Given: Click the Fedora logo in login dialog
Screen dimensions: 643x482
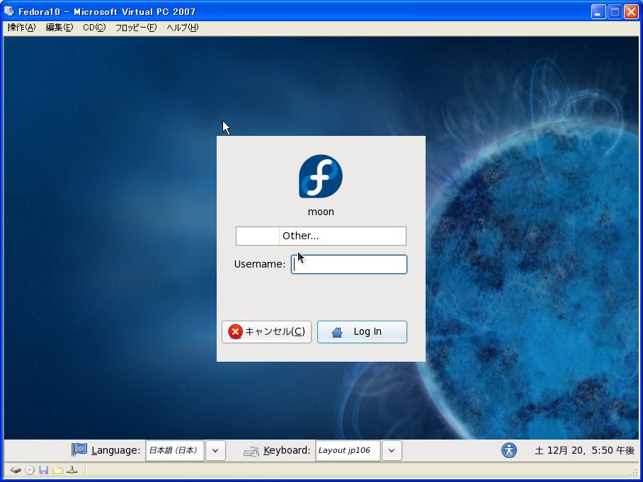Looking at the screenshot, I should click(x=321, y=176).
